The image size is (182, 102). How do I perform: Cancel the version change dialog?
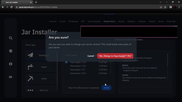coord(91,56)
